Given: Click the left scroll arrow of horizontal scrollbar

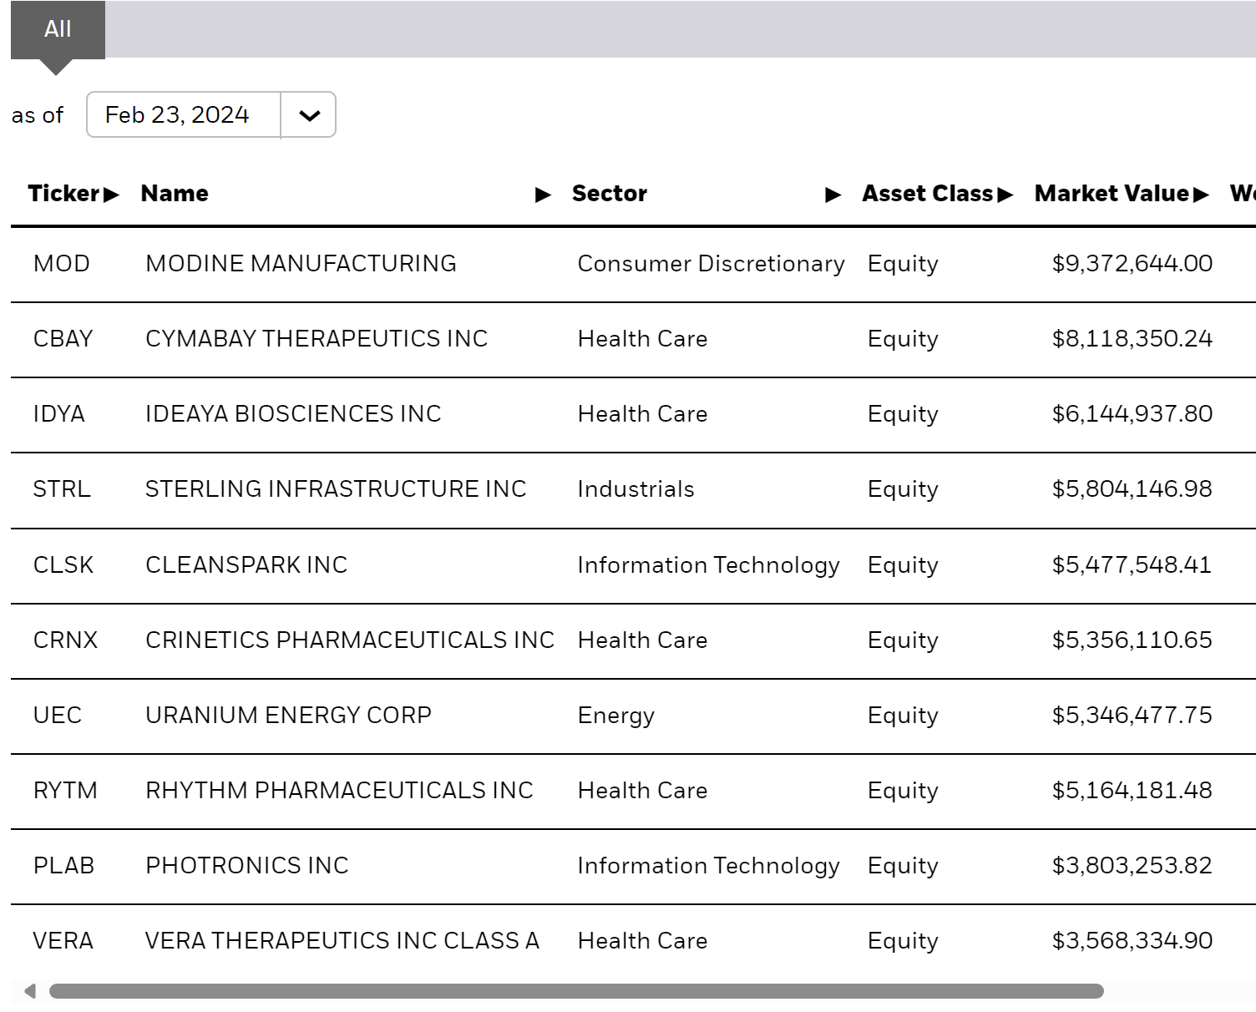Looking at the screenshot, I should click(x=30, y=991).
